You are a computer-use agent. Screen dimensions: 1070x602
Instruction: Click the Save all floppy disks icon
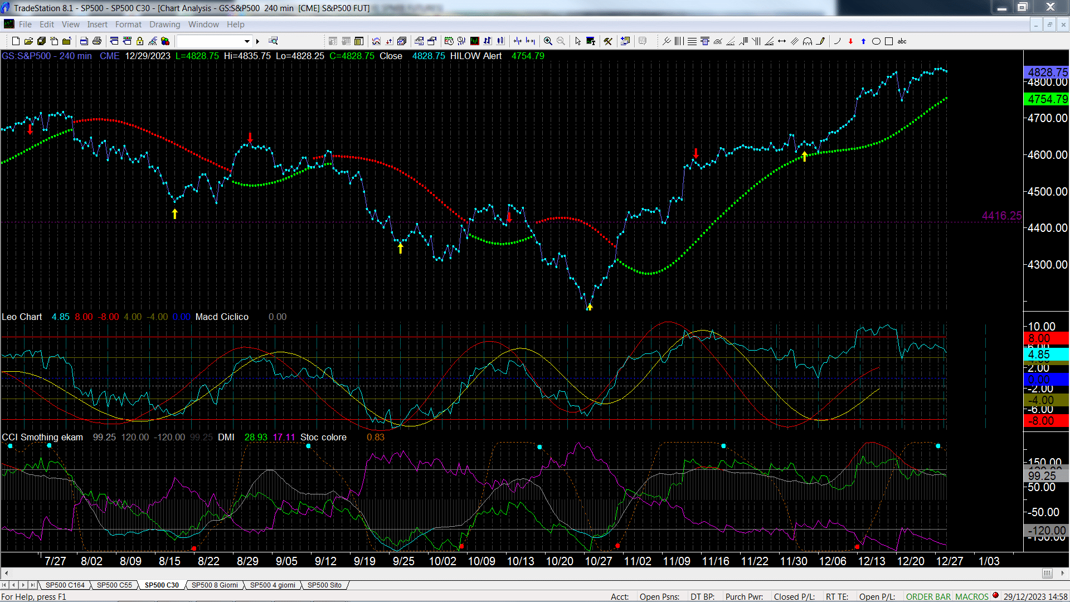coord(42,41)
